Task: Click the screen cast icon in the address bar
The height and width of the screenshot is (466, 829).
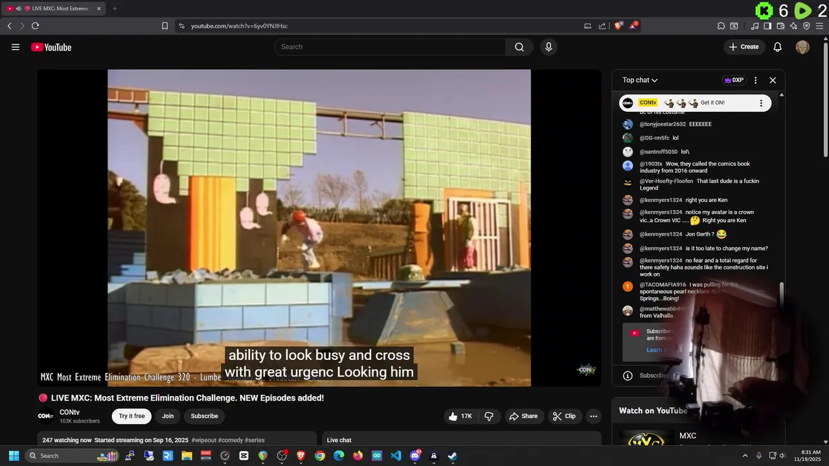Action: (587, 26)
